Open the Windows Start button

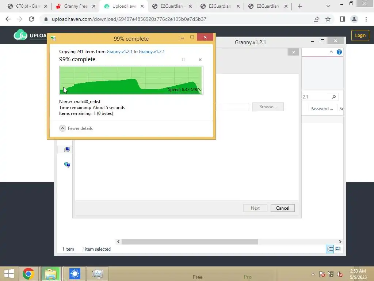[9, 274]
